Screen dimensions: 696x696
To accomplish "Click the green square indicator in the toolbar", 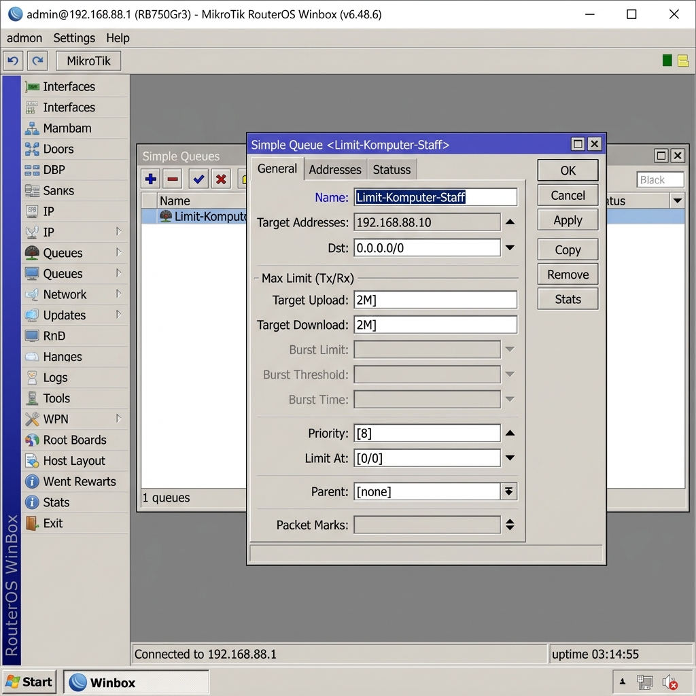I will 667,60.
